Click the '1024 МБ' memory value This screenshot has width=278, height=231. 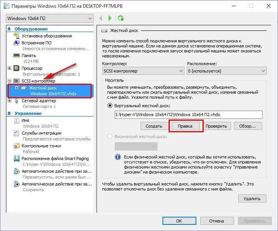click(31, 61)
